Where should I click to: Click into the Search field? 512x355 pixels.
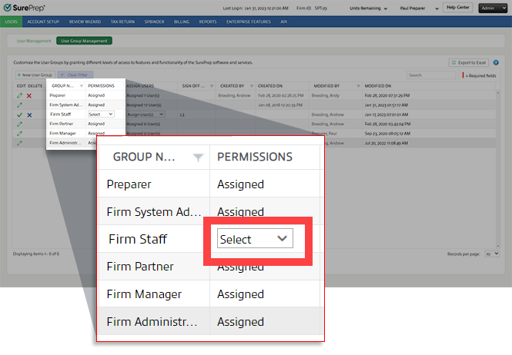431,75
